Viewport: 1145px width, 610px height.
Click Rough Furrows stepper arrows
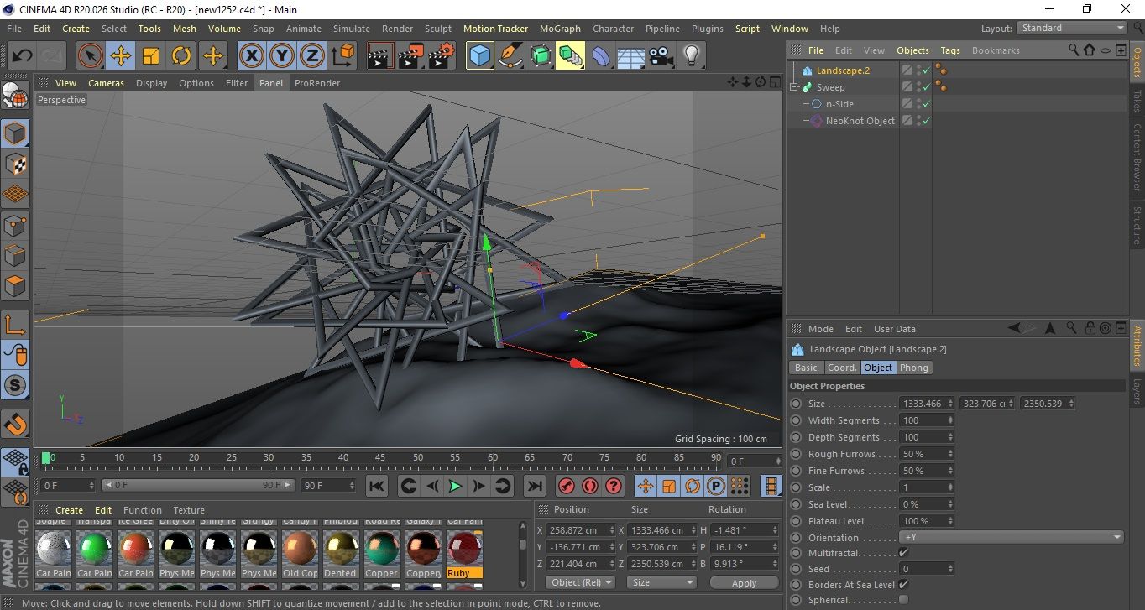pyautogui.click(x=950, y=454)
